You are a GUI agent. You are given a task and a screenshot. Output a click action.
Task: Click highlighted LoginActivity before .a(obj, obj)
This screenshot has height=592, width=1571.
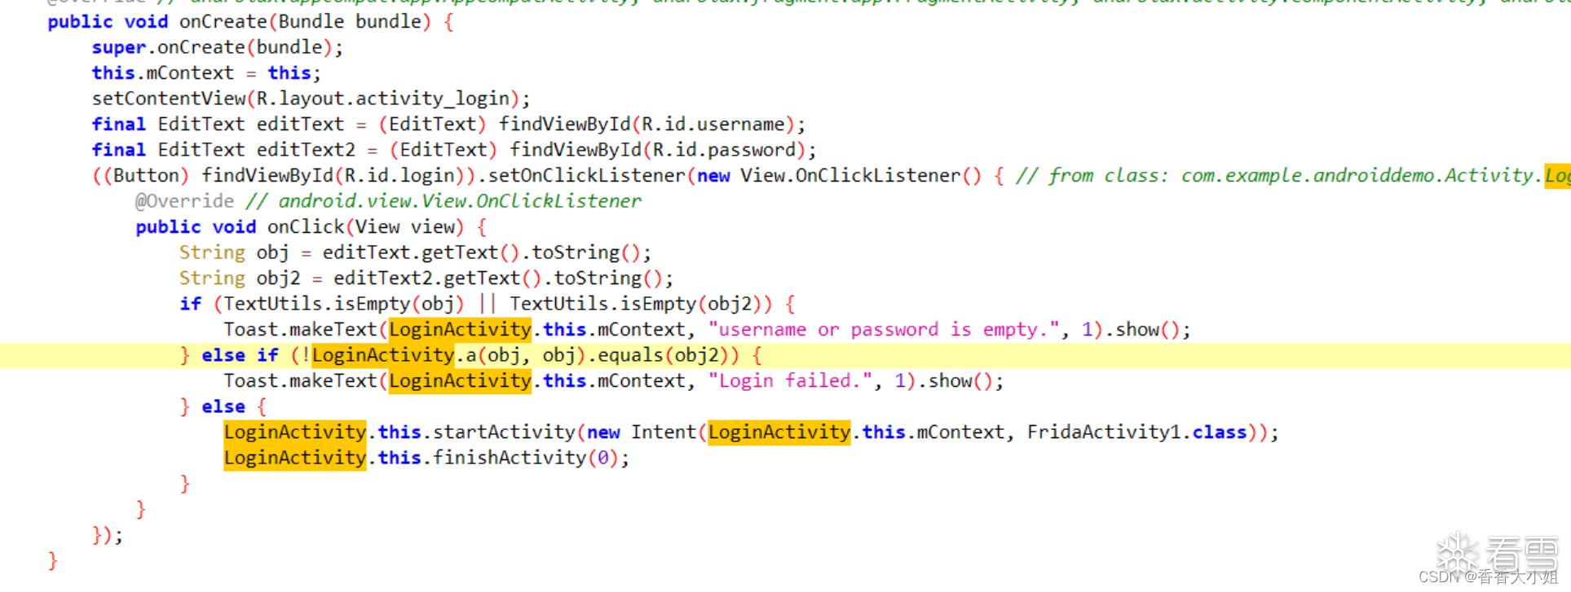(x=383, y=355)
